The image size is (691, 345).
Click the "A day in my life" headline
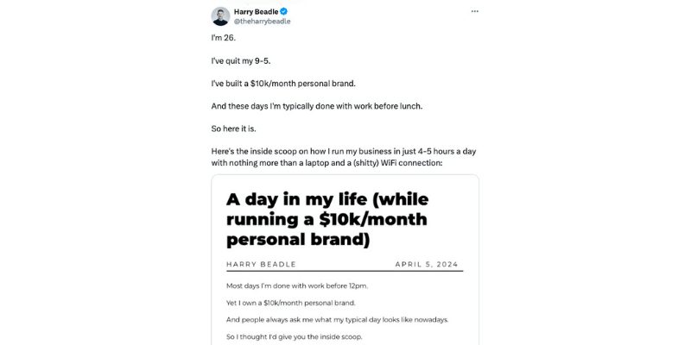[x=327, y=219]
